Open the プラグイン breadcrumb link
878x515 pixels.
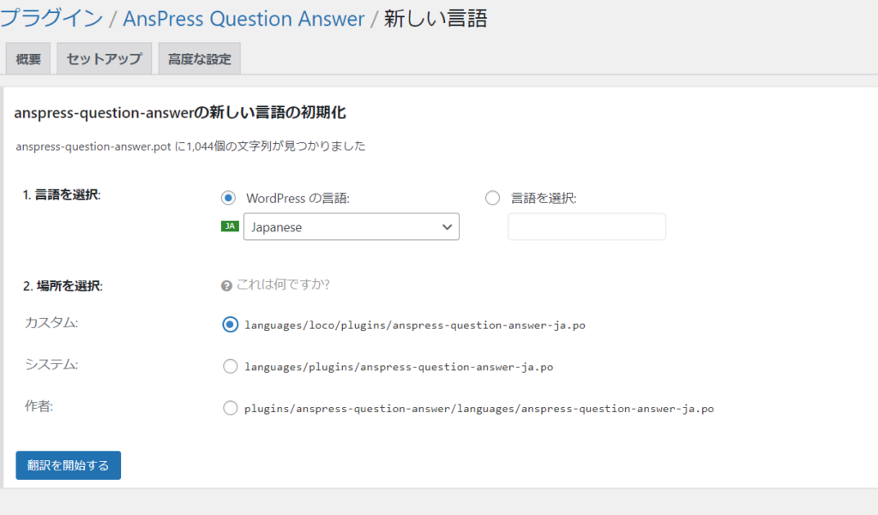[x=50, y=18]
